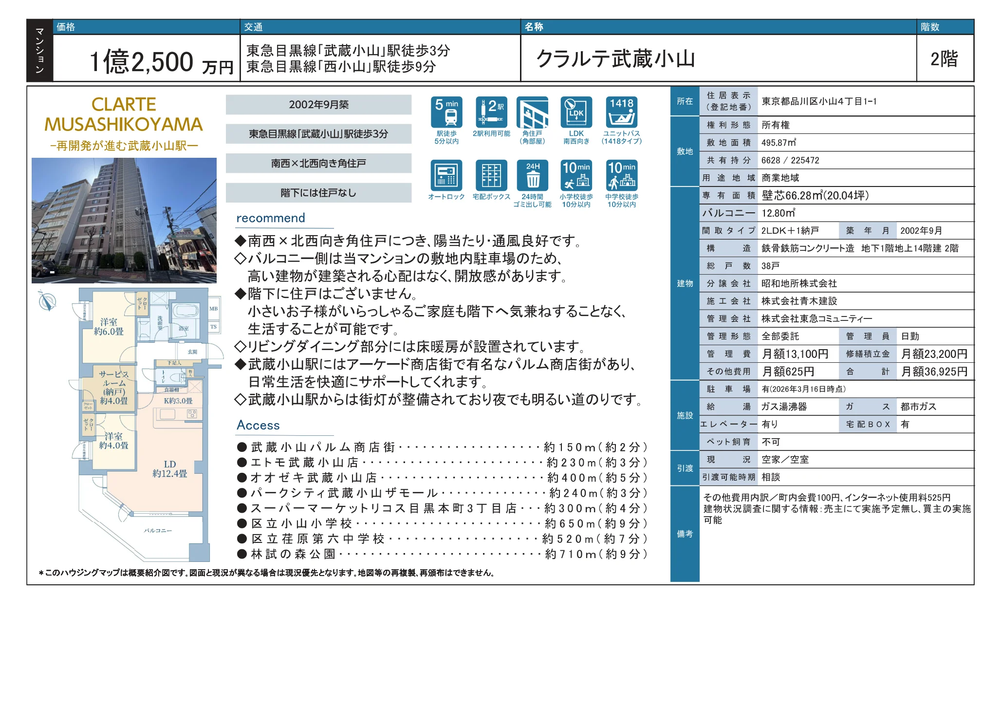The width and height of the screenshot is (1001, 708).
Task: Click the compass icon beside the floor plan
Action: (47, 301)
